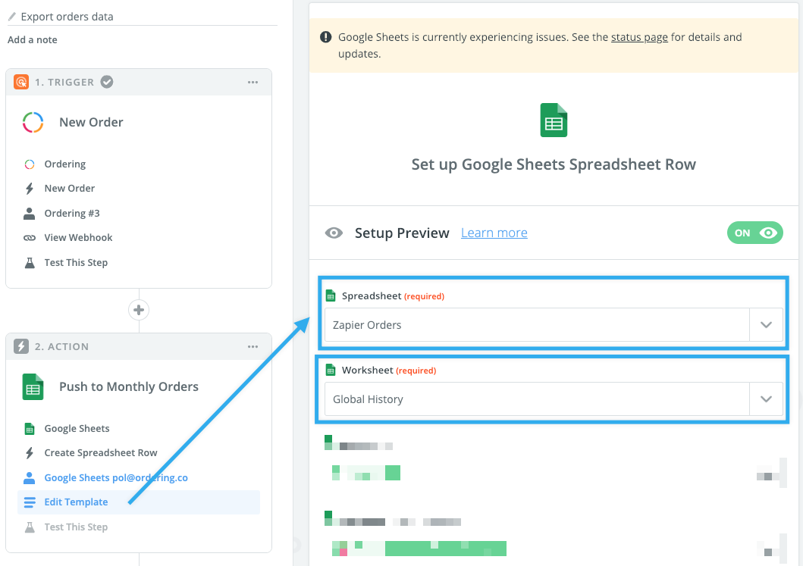The height and width of the screenshot is (566, 803).
Task: Click the Google Sheets logo beside Push to Monthly Orders
Action: (33, 387)
